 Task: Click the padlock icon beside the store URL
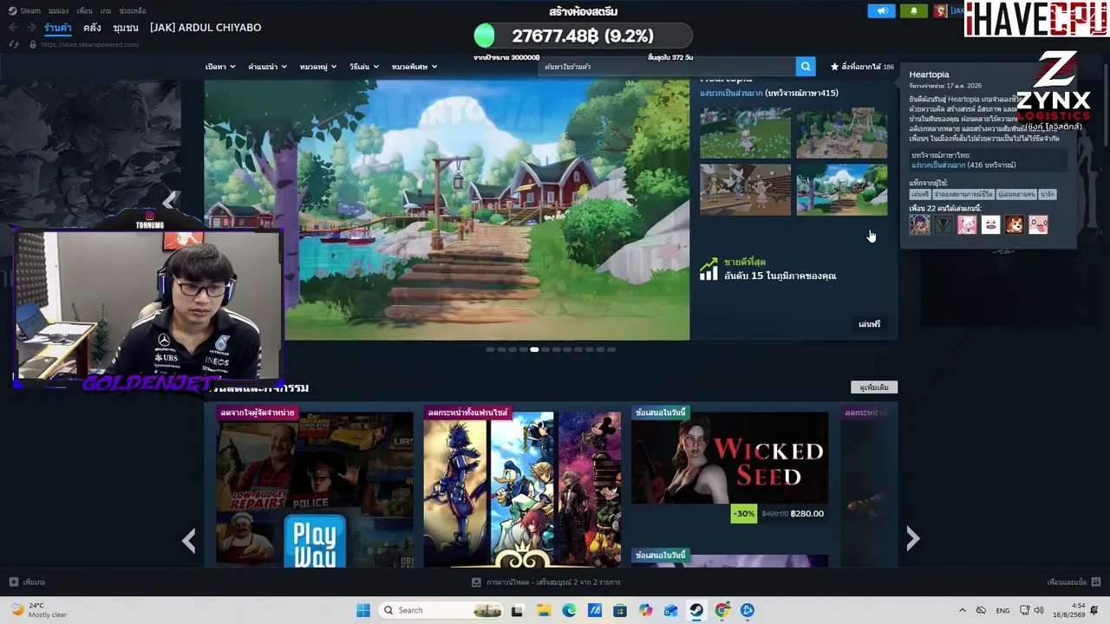(33, 44)
